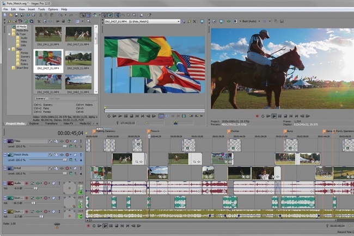Click the Titles track minimize icon
The image size is (354, 236).
[5, 141]
